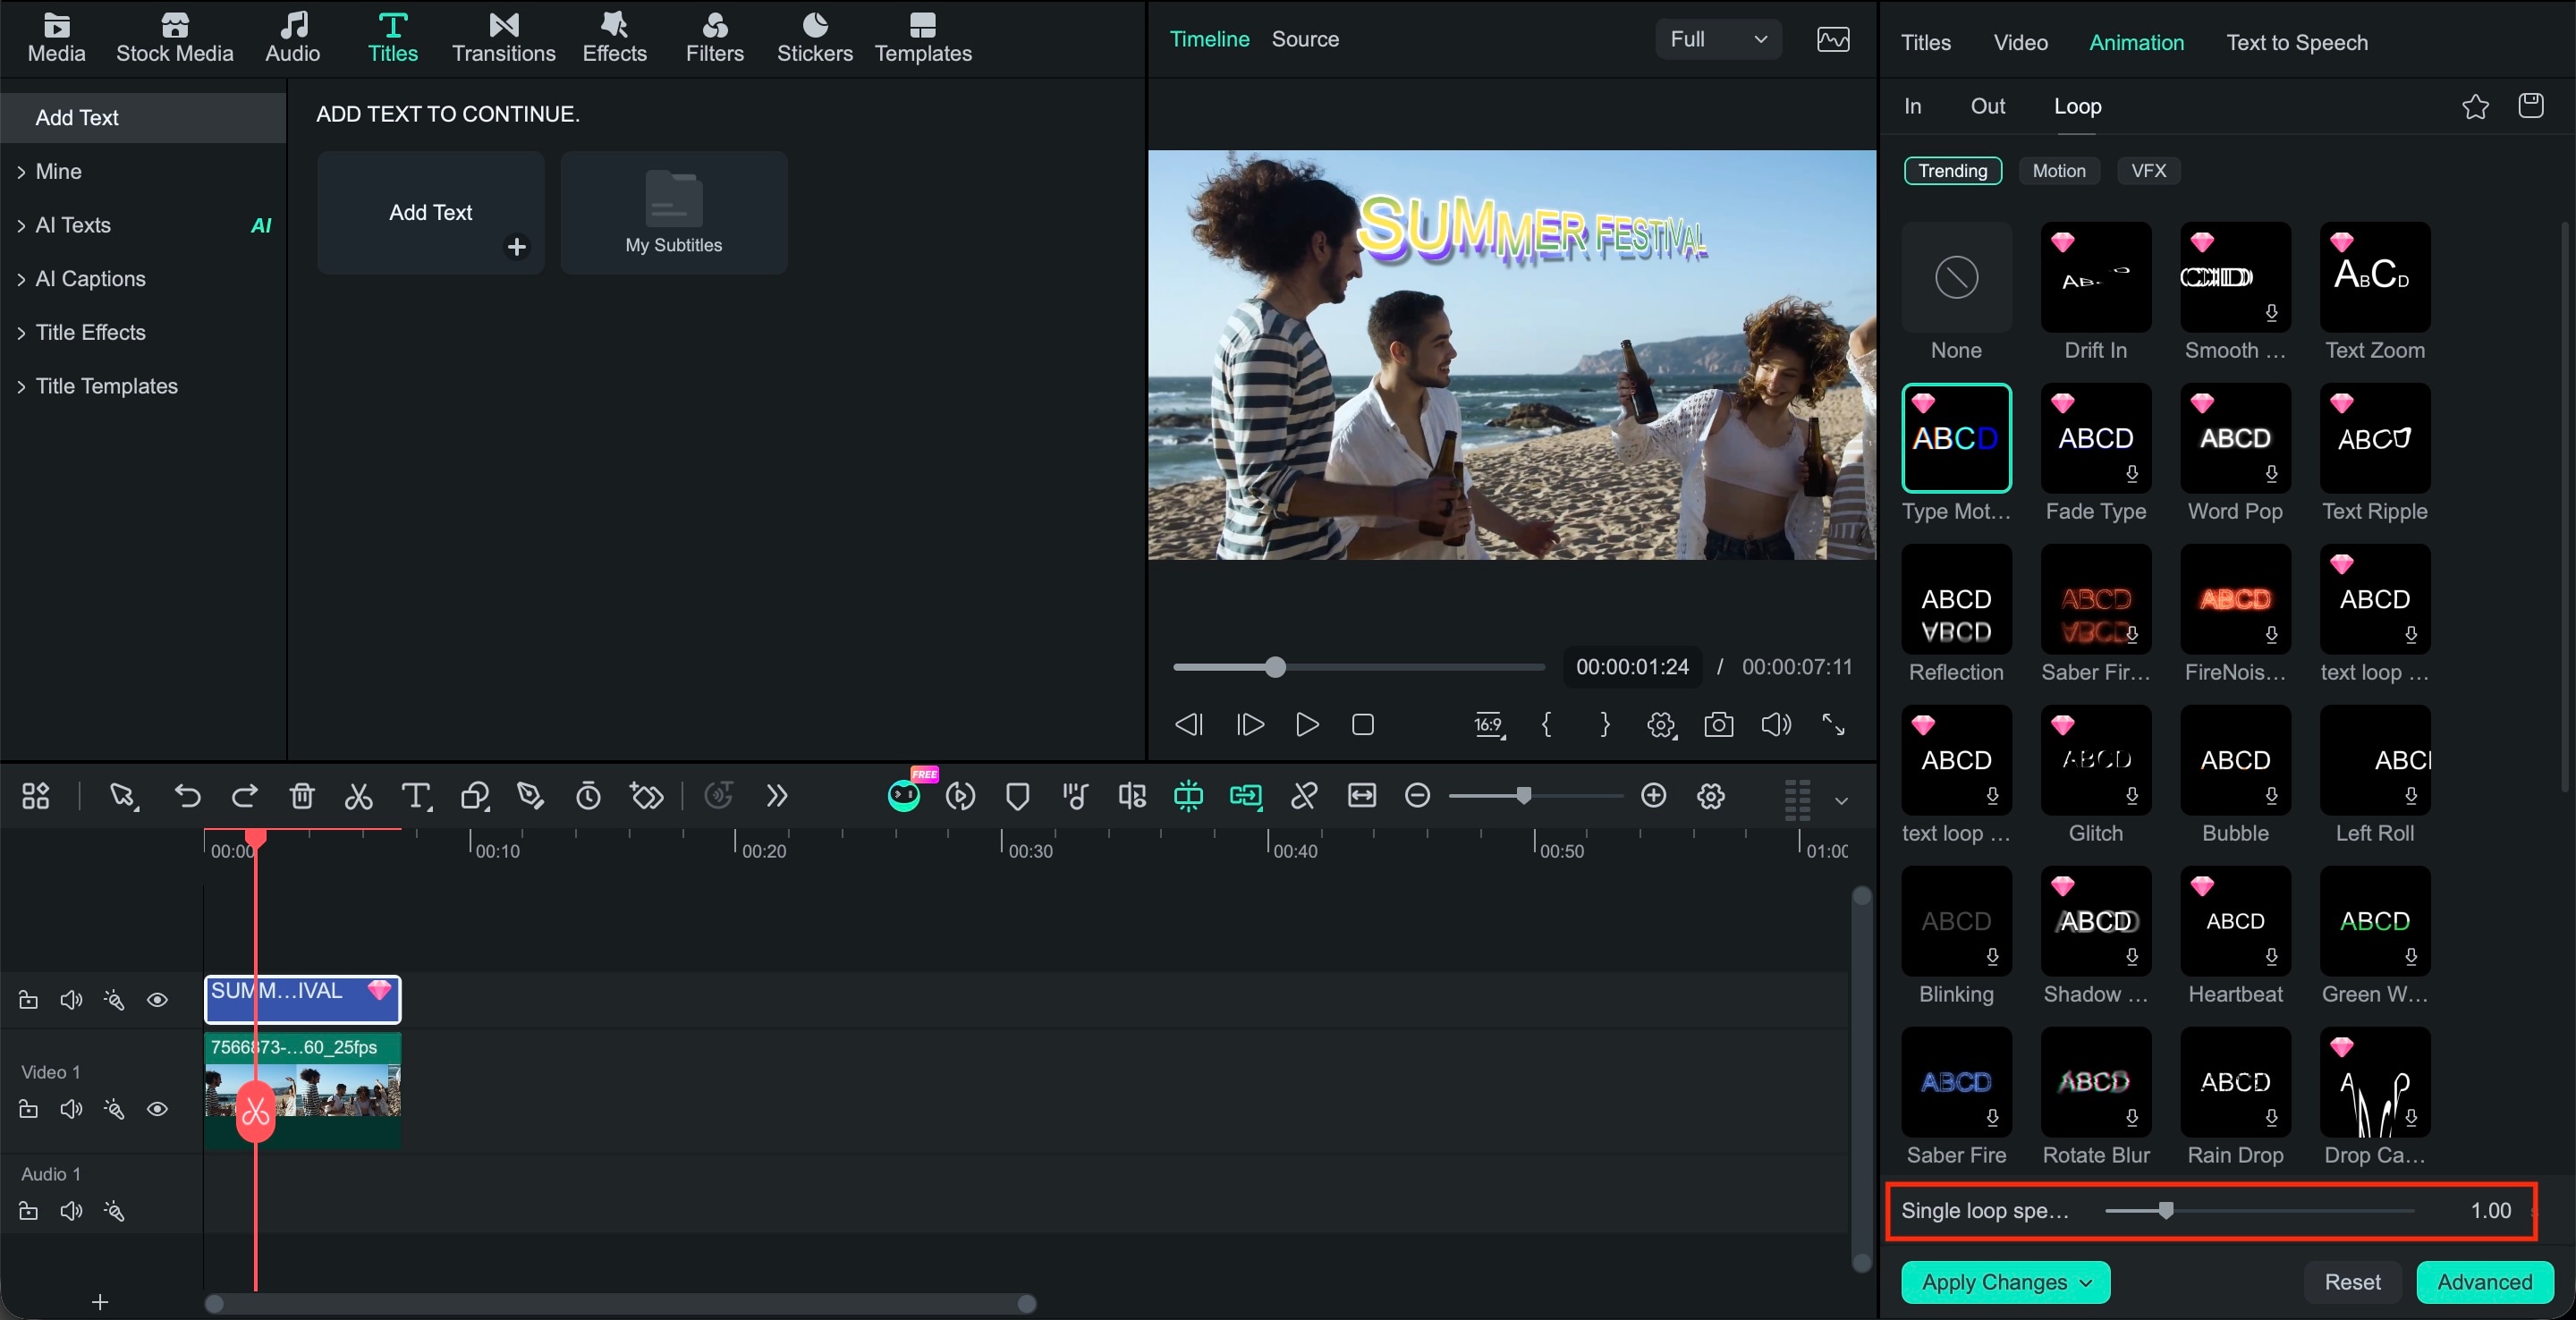The width and height of the screenshot is (2576, 1320).
Task: Click the Reset button
Action: click(2352, 1282)
